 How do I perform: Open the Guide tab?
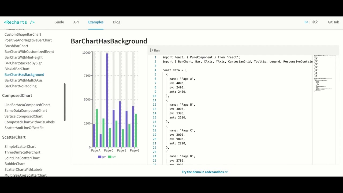coord(59,22)
